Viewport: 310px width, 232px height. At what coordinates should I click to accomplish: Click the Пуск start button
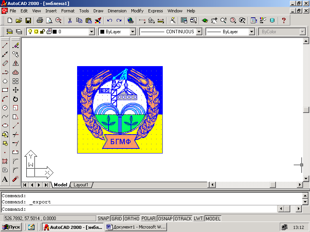(x=12, y=227)
